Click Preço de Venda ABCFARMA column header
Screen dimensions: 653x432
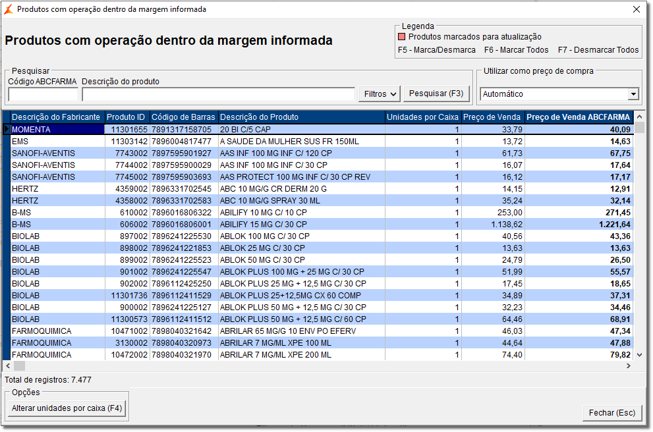578,117
